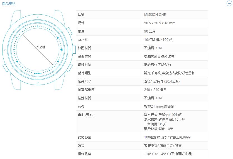This screenshot has width=233, height=159.
Task: Select the 90 公克 value
Action: click(150, 31)
